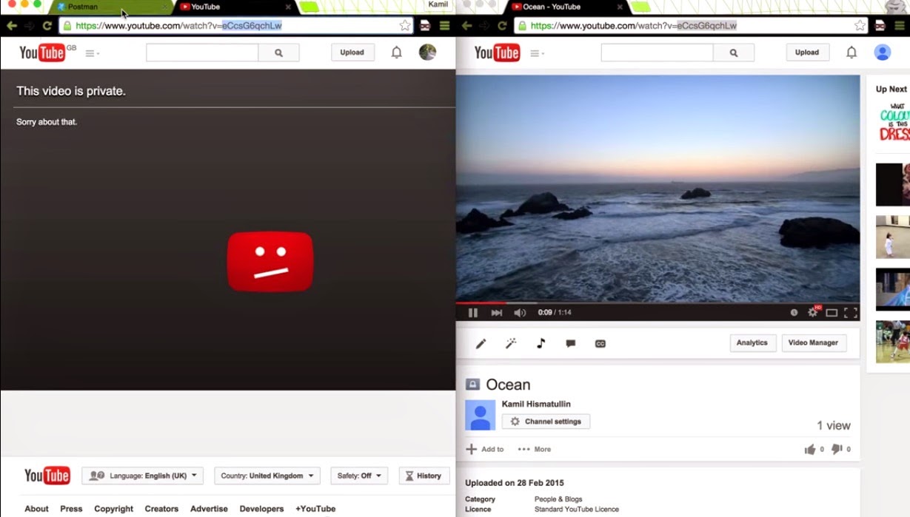Click the footer YouTube logo
Image resolution: width=910 pixels, height=517 pixels.
pos(47,476)
